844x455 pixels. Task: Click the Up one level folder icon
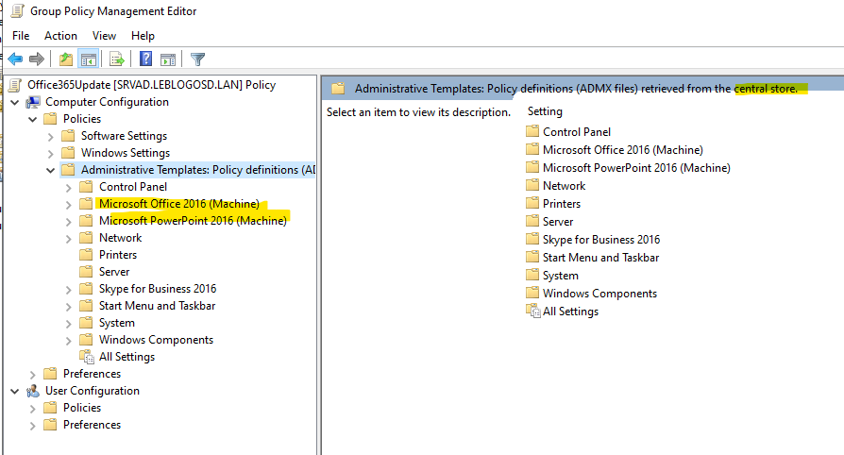tap(66, 59)
